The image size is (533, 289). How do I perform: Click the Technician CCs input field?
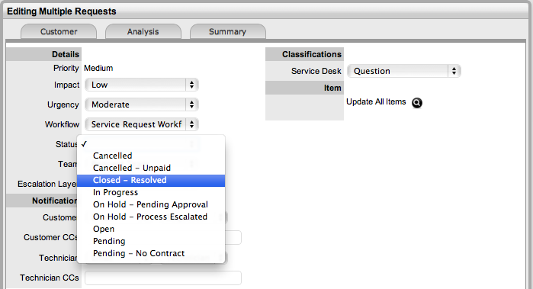pos(163,278)
